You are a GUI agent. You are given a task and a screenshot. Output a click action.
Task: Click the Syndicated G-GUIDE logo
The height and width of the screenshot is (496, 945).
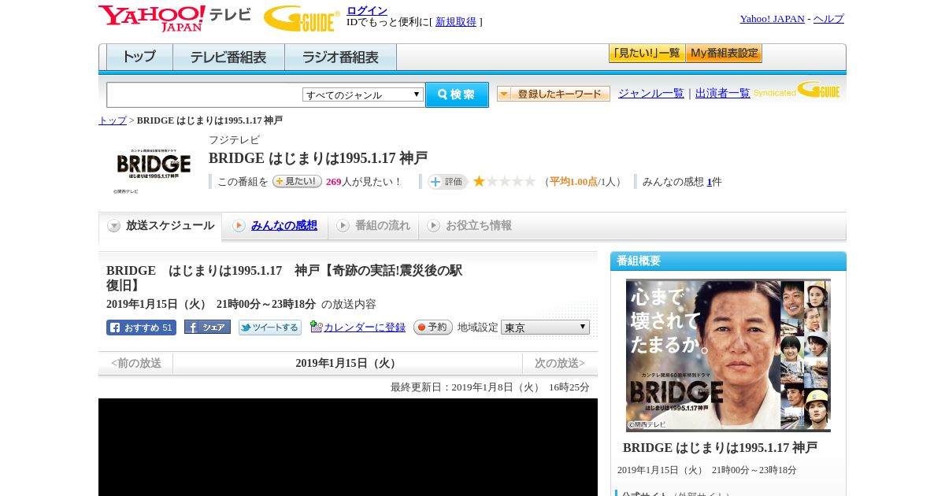(797, 90)
